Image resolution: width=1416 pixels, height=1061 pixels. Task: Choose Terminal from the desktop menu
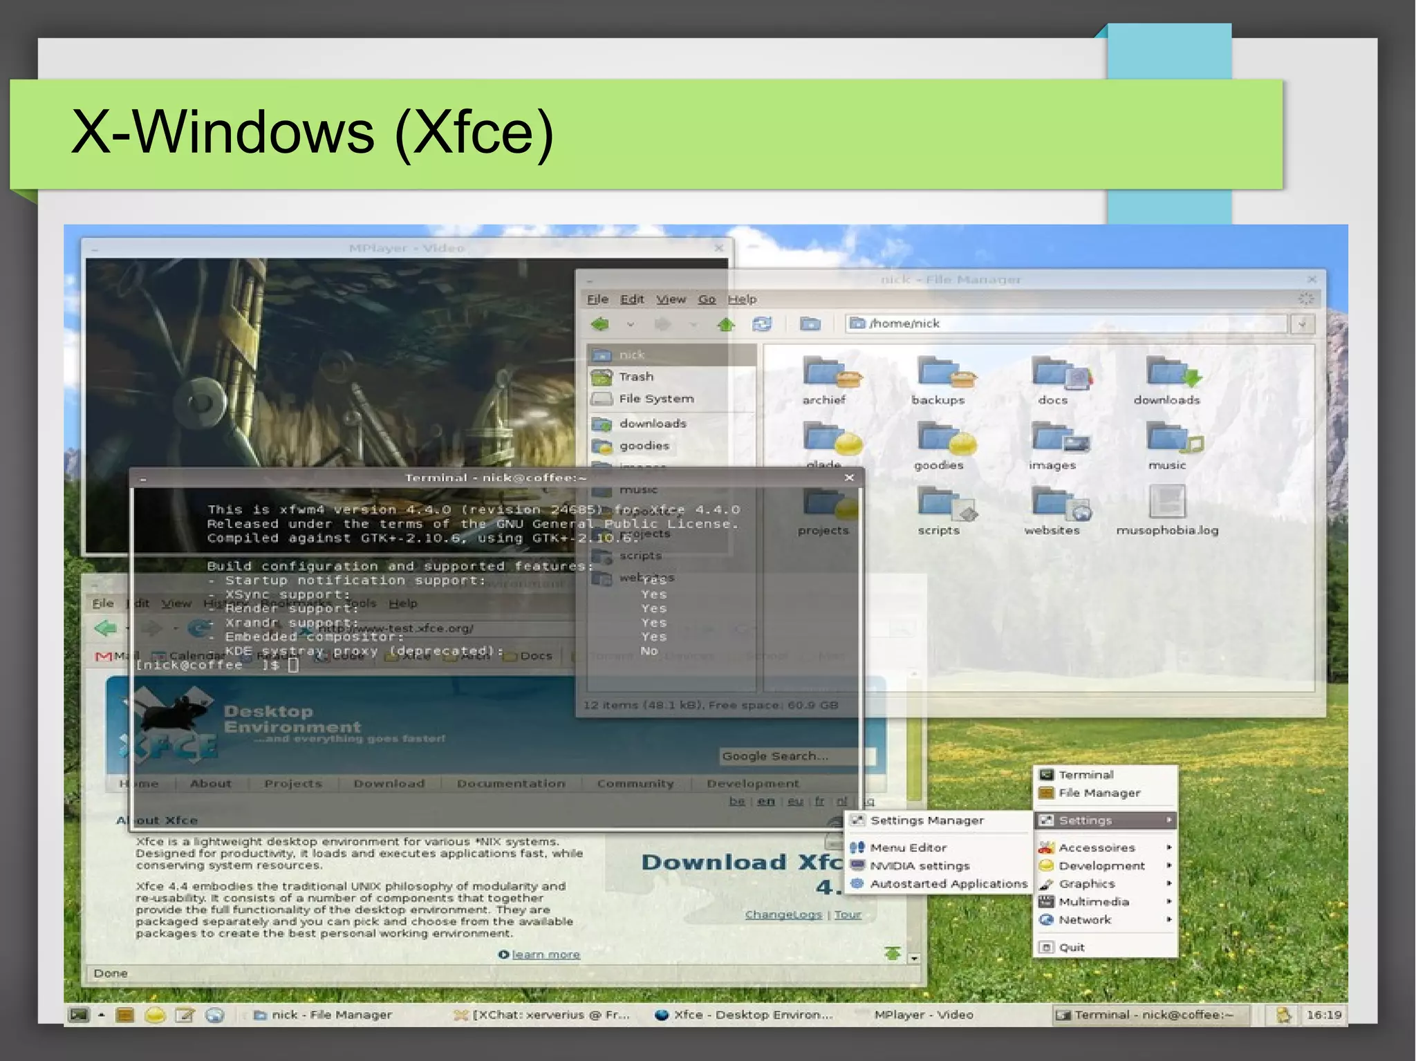coord(1105,775)
